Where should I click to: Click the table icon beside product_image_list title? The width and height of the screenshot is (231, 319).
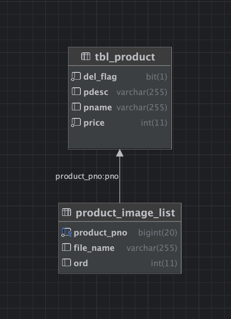[66, 212]
